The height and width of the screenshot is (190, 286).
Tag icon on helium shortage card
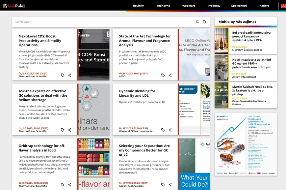coord(63,130)
